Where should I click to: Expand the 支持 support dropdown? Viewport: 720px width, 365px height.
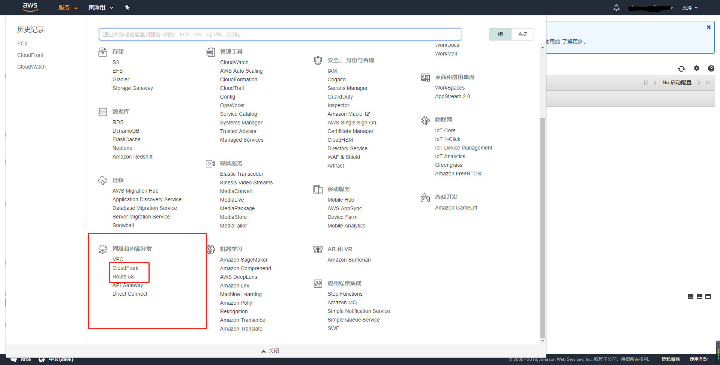pyautogui.click(x=690, y=7)
